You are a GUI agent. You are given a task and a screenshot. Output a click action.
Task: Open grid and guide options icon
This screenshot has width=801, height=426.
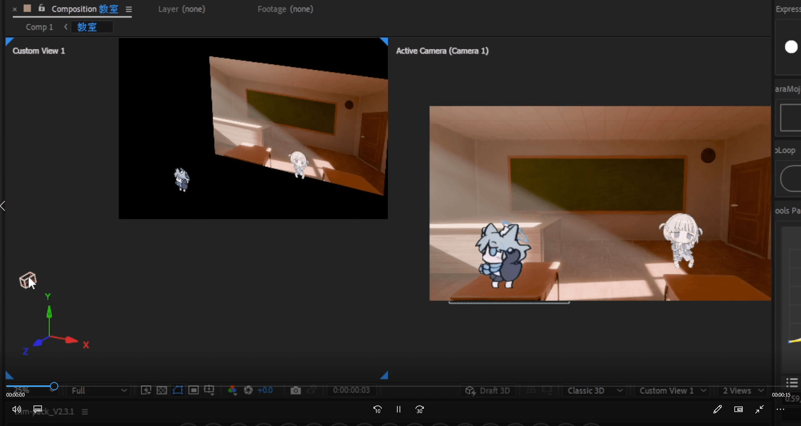(x=209, y=390)
